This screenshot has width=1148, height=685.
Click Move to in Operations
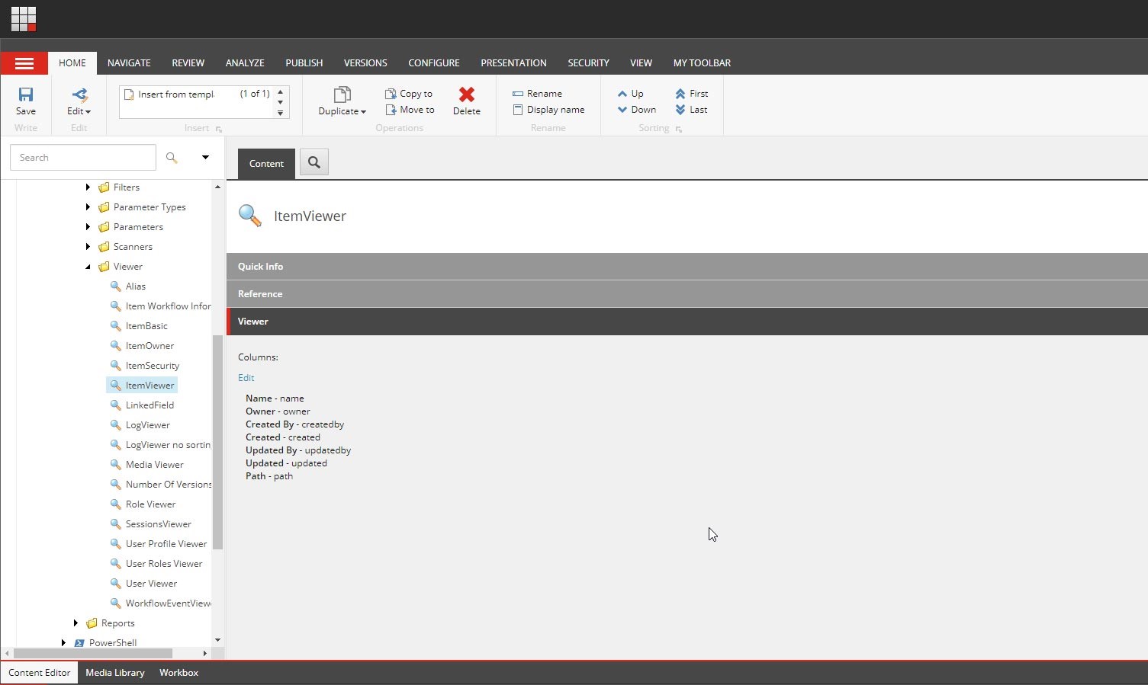coord(410,110)
